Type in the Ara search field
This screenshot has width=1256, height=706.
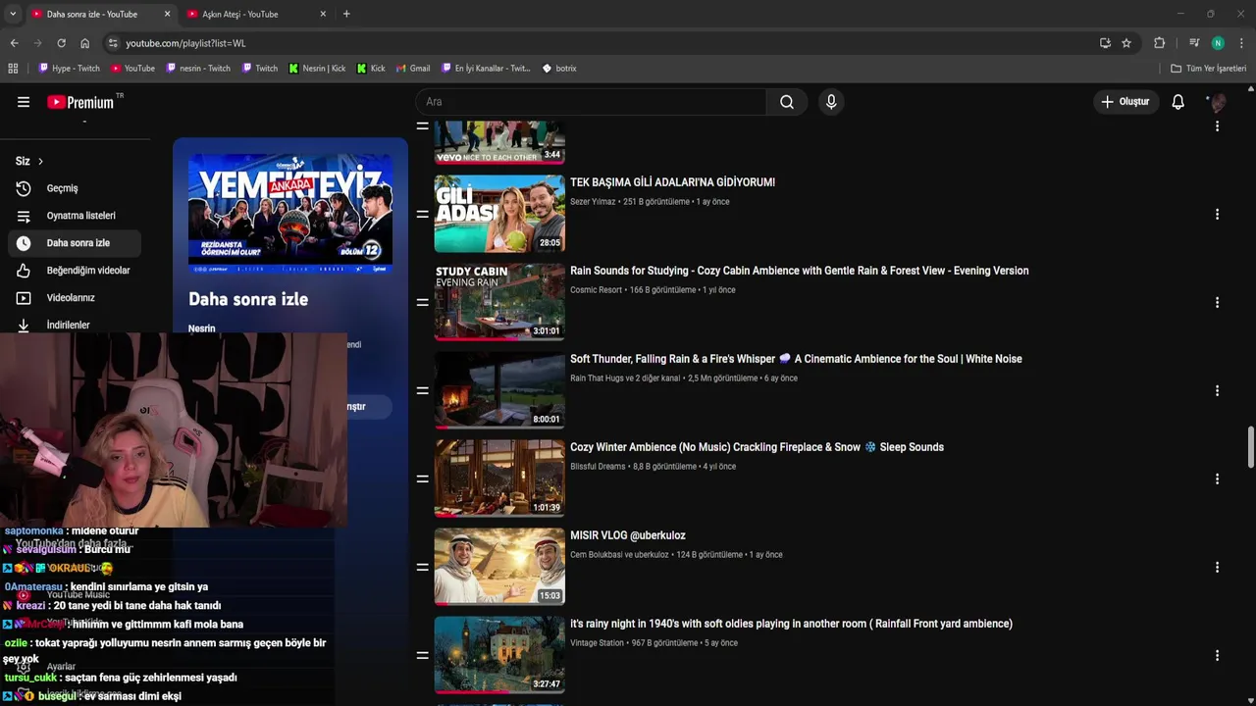[x=591, y=102]
